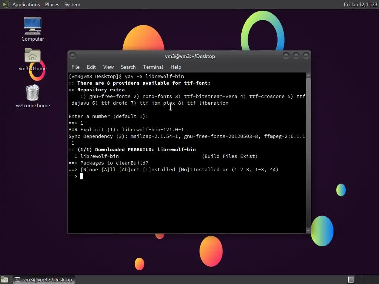Click terminal window menu button at title bar left

click(x=73, y=56)
